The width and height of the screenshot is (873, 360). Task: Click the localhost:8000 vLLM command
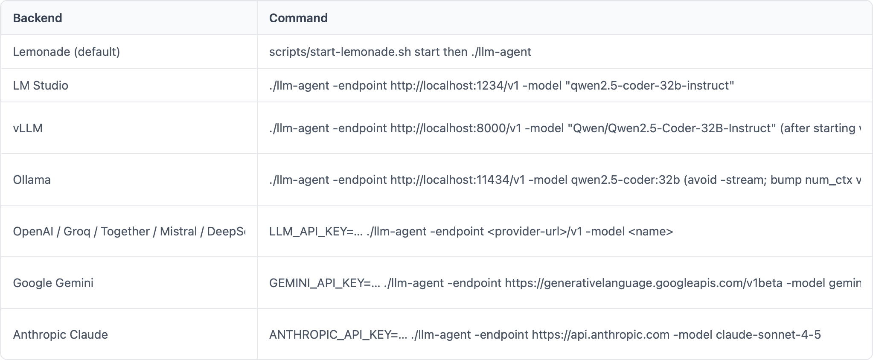pos(565,128)
